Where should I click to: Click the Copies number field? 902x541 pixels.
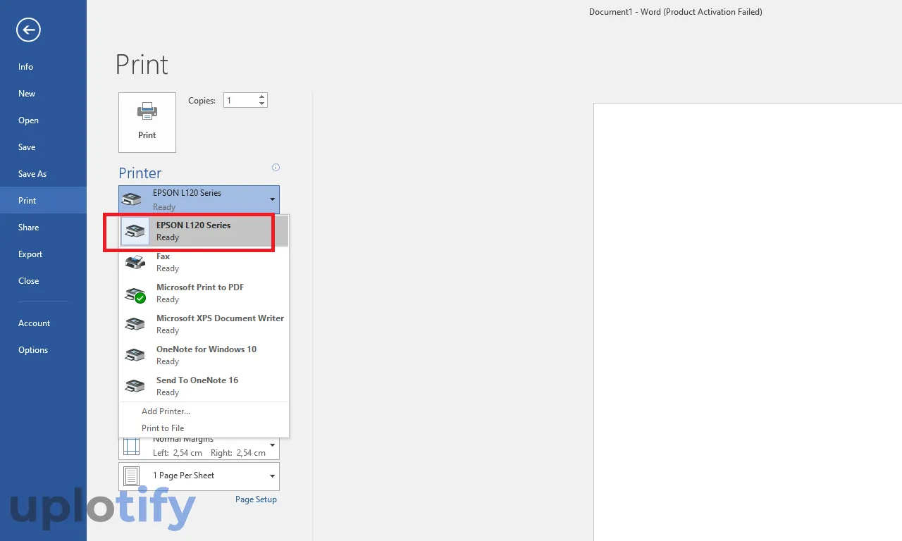240,101
